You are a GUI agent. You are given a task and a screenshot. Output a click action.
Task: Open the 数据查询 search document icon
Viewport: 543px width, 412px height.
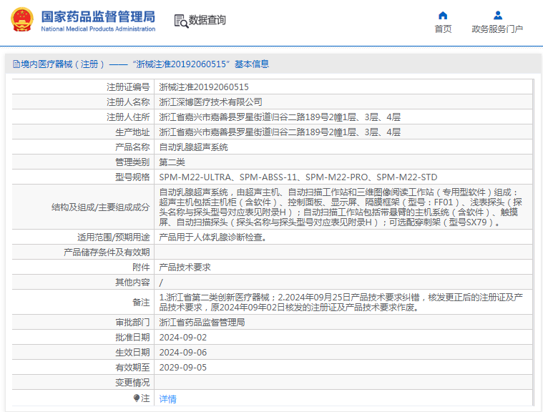pos(181,21)
